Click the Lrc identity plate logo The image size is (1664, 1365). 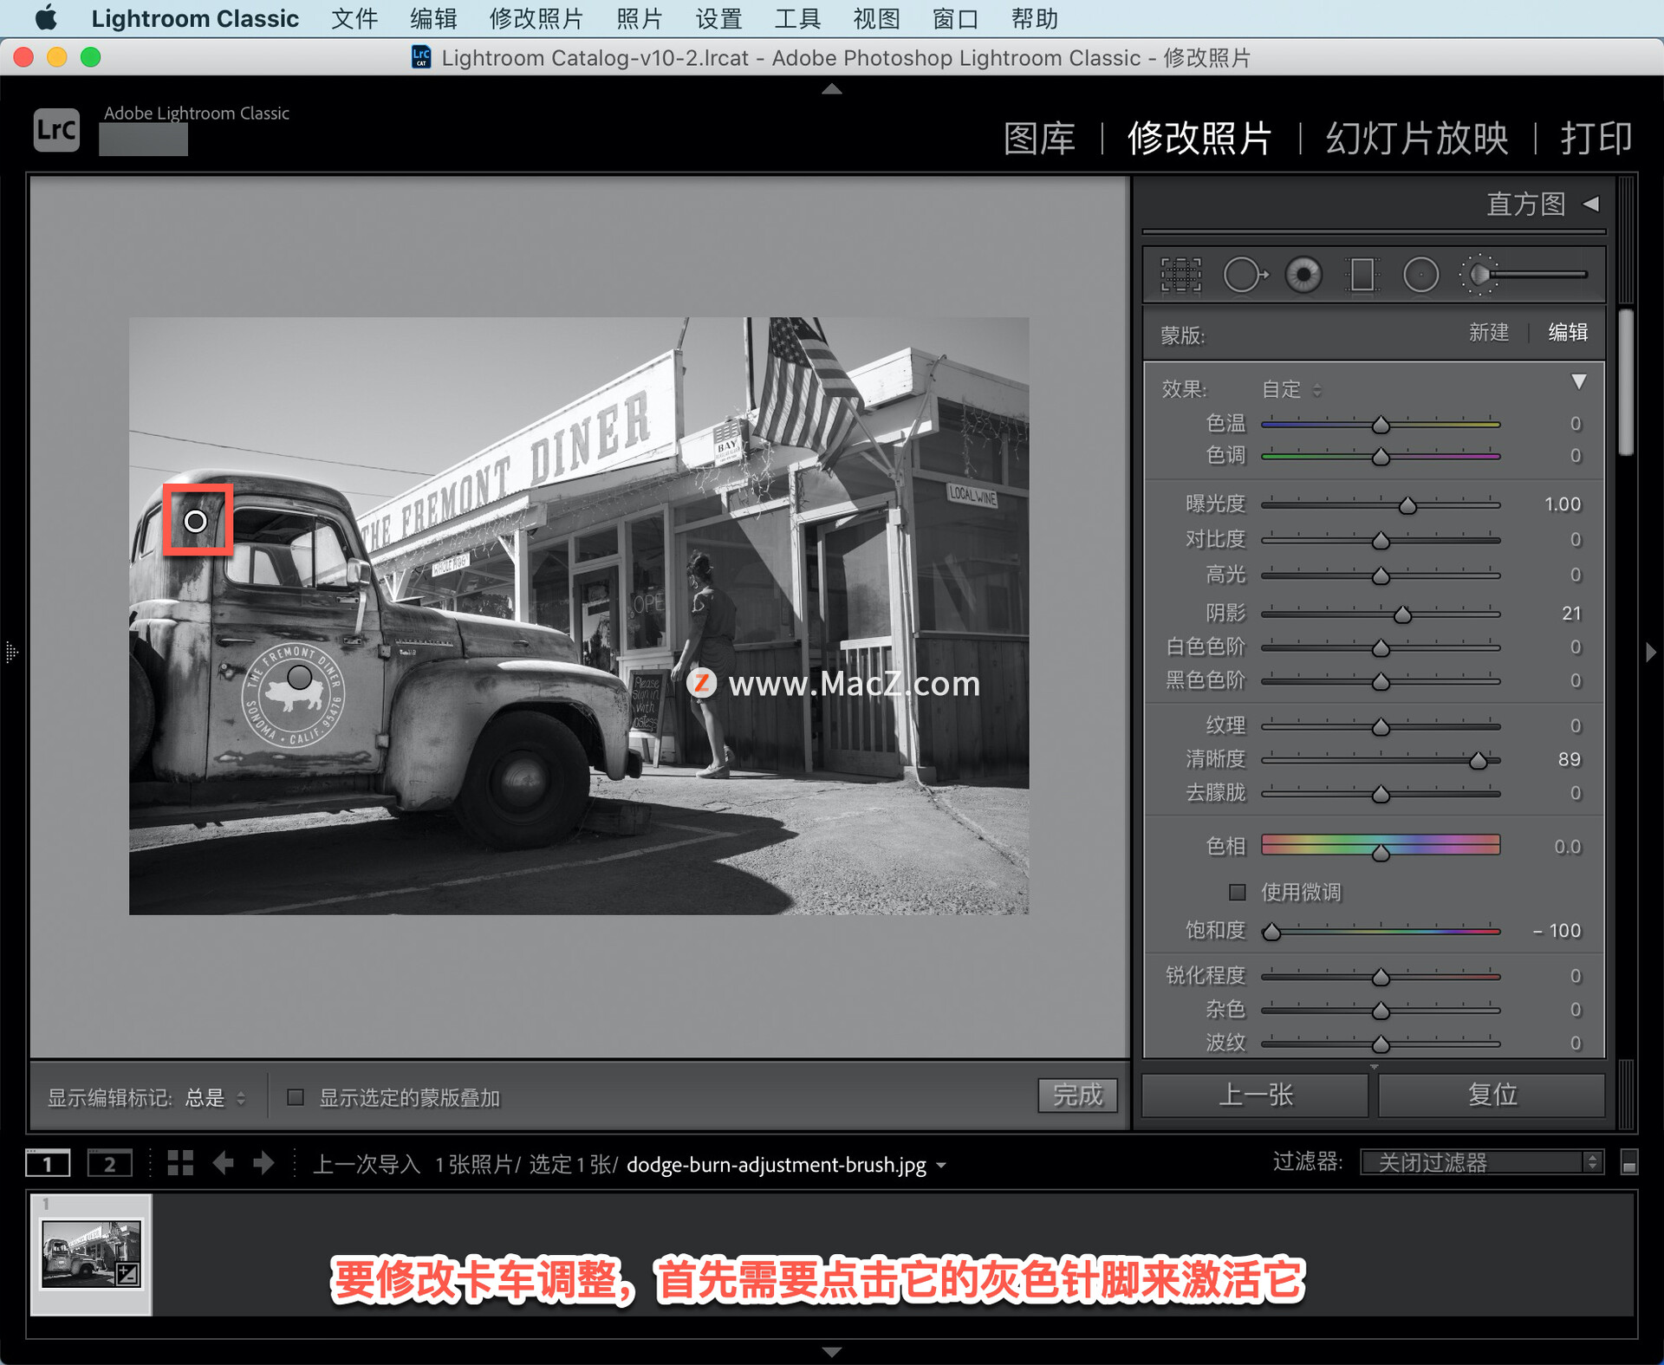point(57,130)
